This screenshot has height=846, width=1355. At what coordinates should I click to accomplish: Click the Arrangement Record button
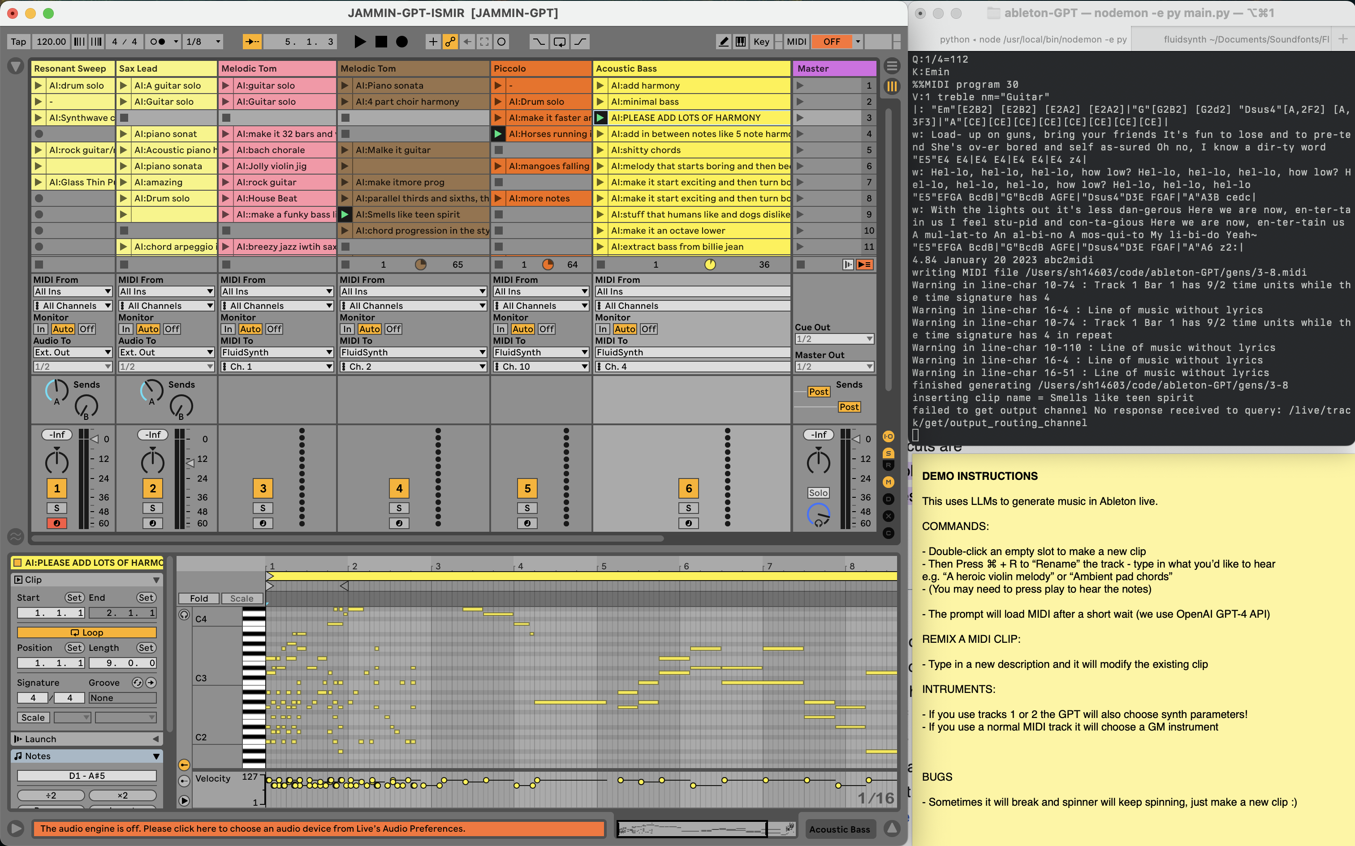[x=401, y=41]
